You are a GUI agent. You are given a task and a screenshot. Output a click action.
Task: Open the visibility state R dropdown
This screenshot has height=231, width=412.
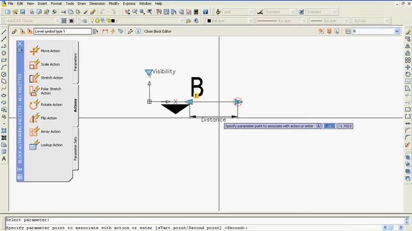[x=397, y=31]
